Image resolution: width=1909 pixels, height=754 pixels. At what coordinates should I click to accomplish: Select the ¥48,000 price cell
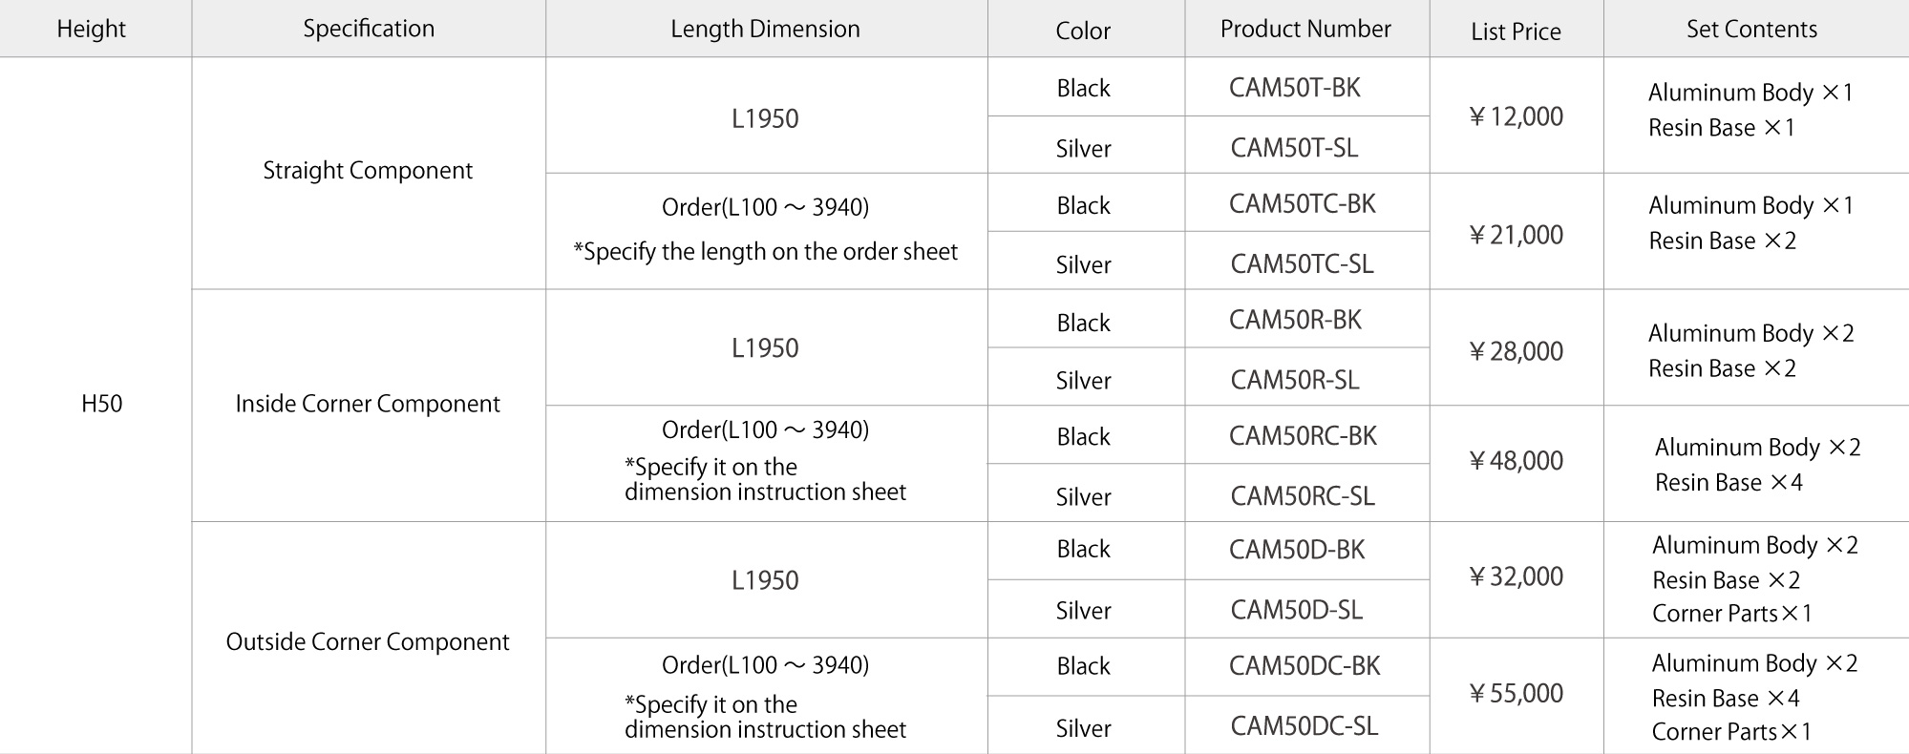click(x=1516, y=461)
